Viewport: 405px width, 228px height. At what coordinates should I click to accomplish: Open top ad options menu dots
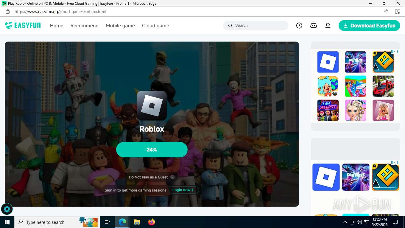tap(398, 51)
